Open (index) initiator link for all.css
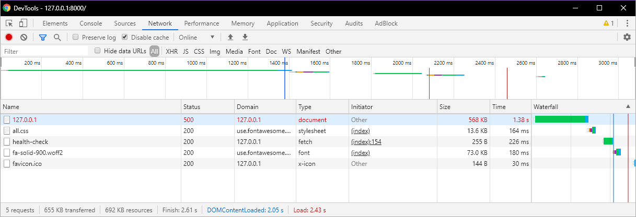Image resolution: width=636 pixels, height=217 pixels. [360, 131]
